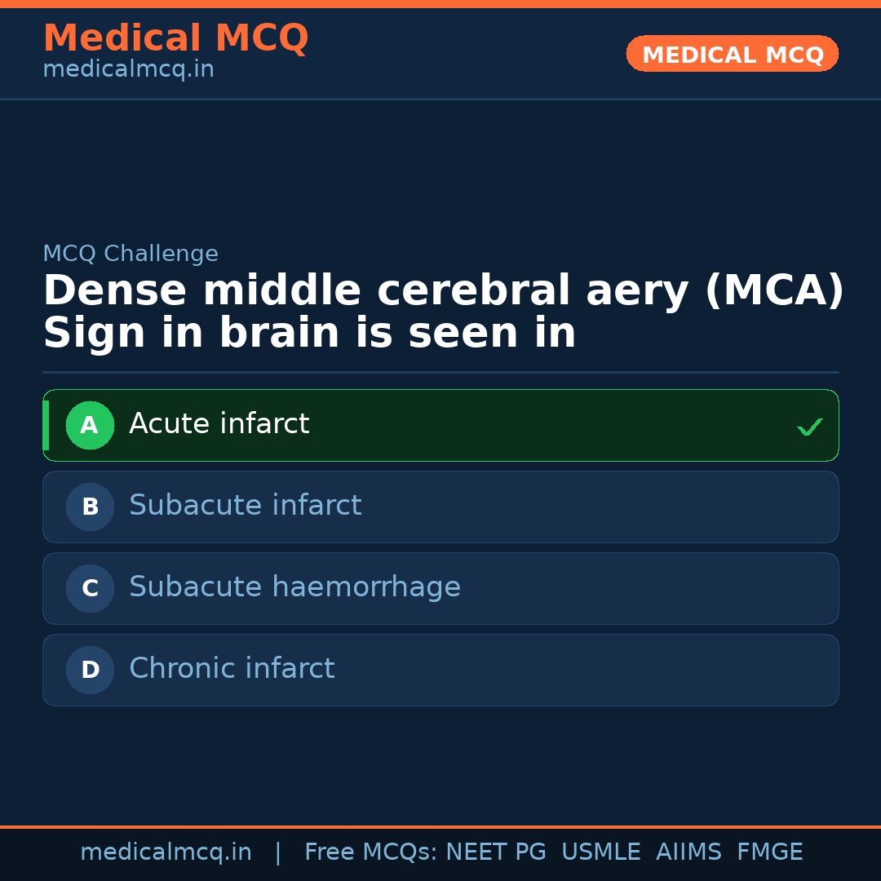Click the Medical MCQ logo text

point(175,38)
